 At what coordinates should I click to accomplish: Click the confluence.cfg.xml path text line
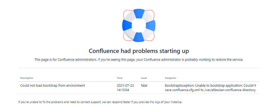tap(211, 90)
